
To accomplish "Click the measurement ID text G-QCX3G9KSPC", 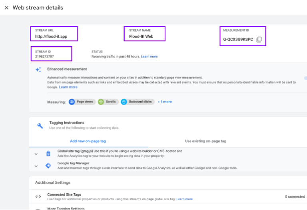I will pos(238,39).
